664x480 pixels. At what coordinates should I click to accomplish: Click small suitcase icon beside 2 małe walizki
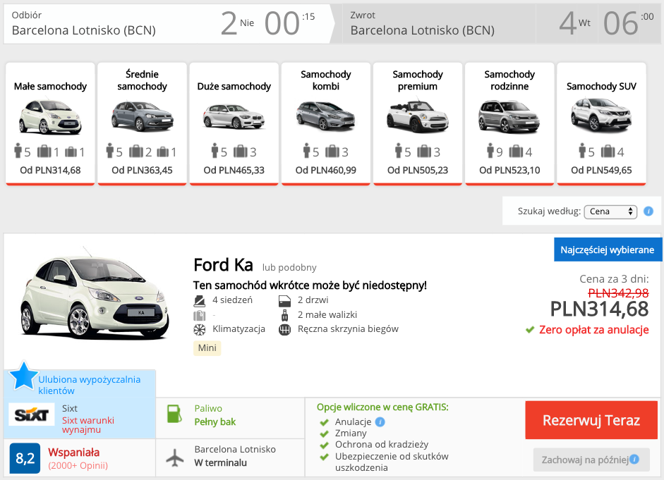click(284, 315)
